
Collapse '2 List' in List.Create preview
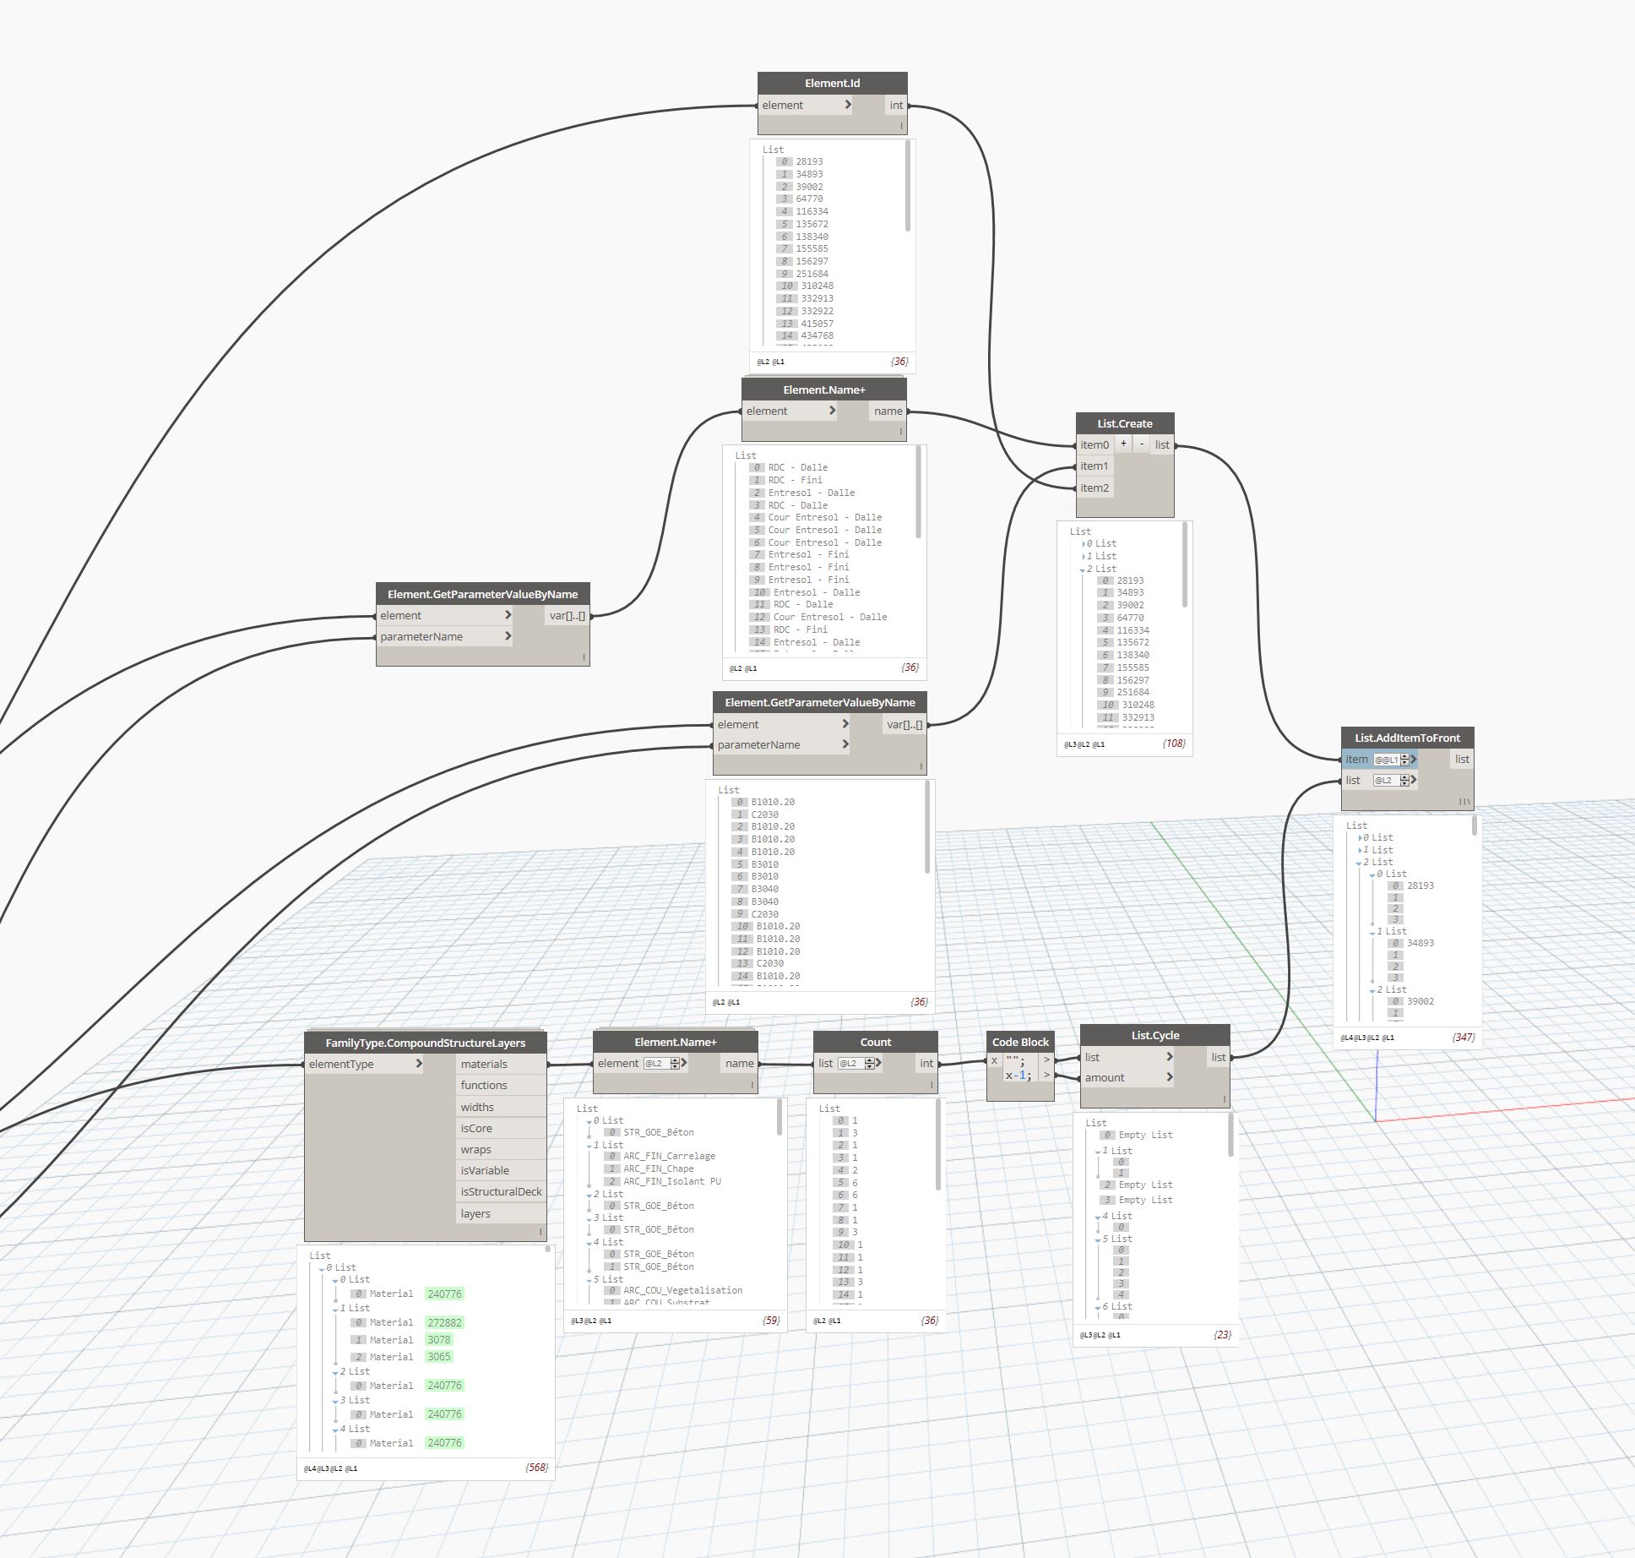(1083, 569)
